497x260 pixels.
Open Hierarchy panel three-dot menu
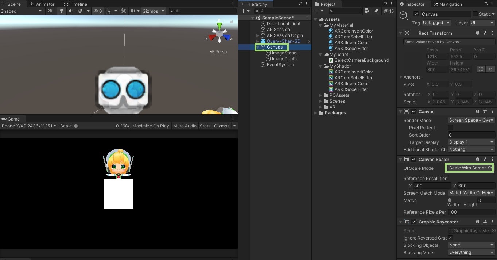point(307,4)
